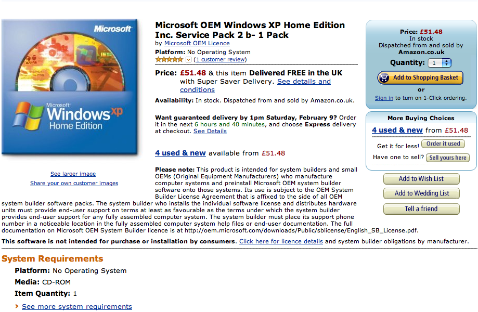Add to Wedding List
Image resolution: width=478 pixels, height=312 pixels.
421,193
